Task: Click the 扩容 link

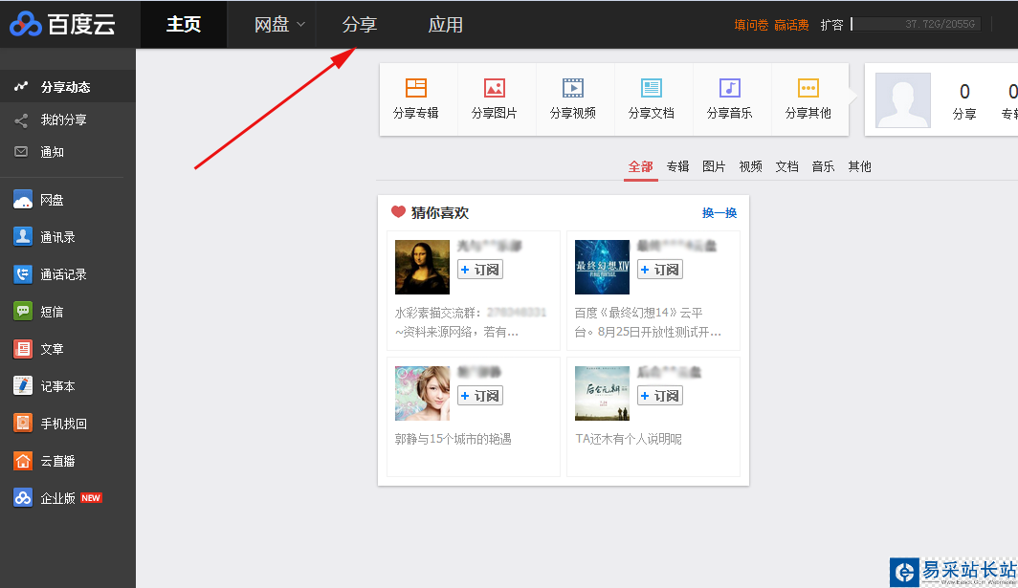Action: (x=831, y=25)
